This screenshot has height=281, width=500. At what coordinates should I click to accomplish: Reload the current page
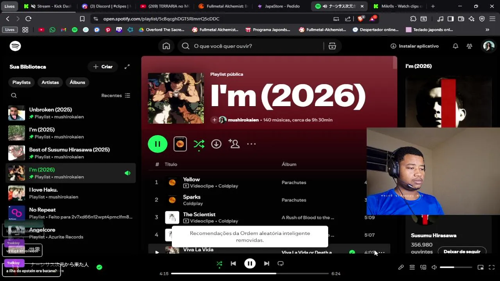(28, 18)
